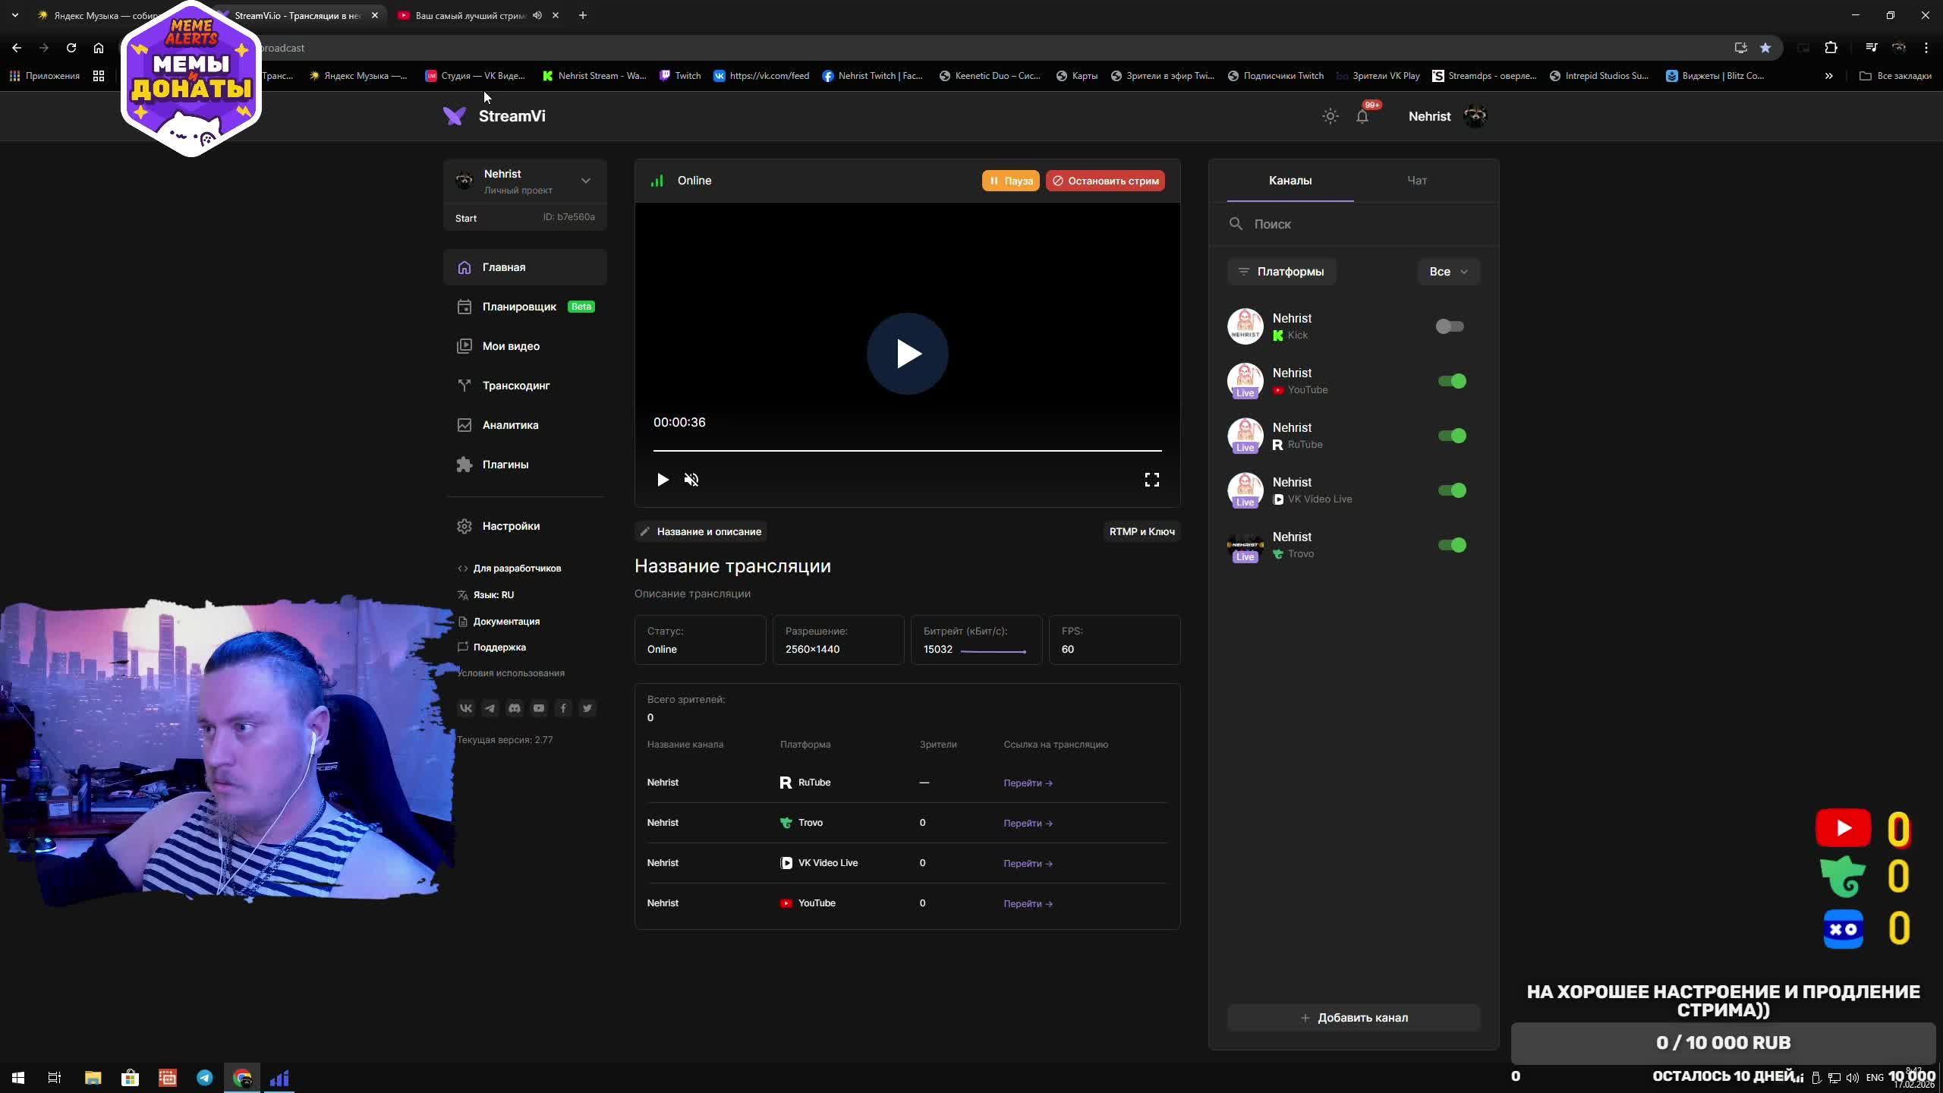1943x1093 pixels.
Task: Open Telegram from the Windows taskbar
Action: [205, 1078]
